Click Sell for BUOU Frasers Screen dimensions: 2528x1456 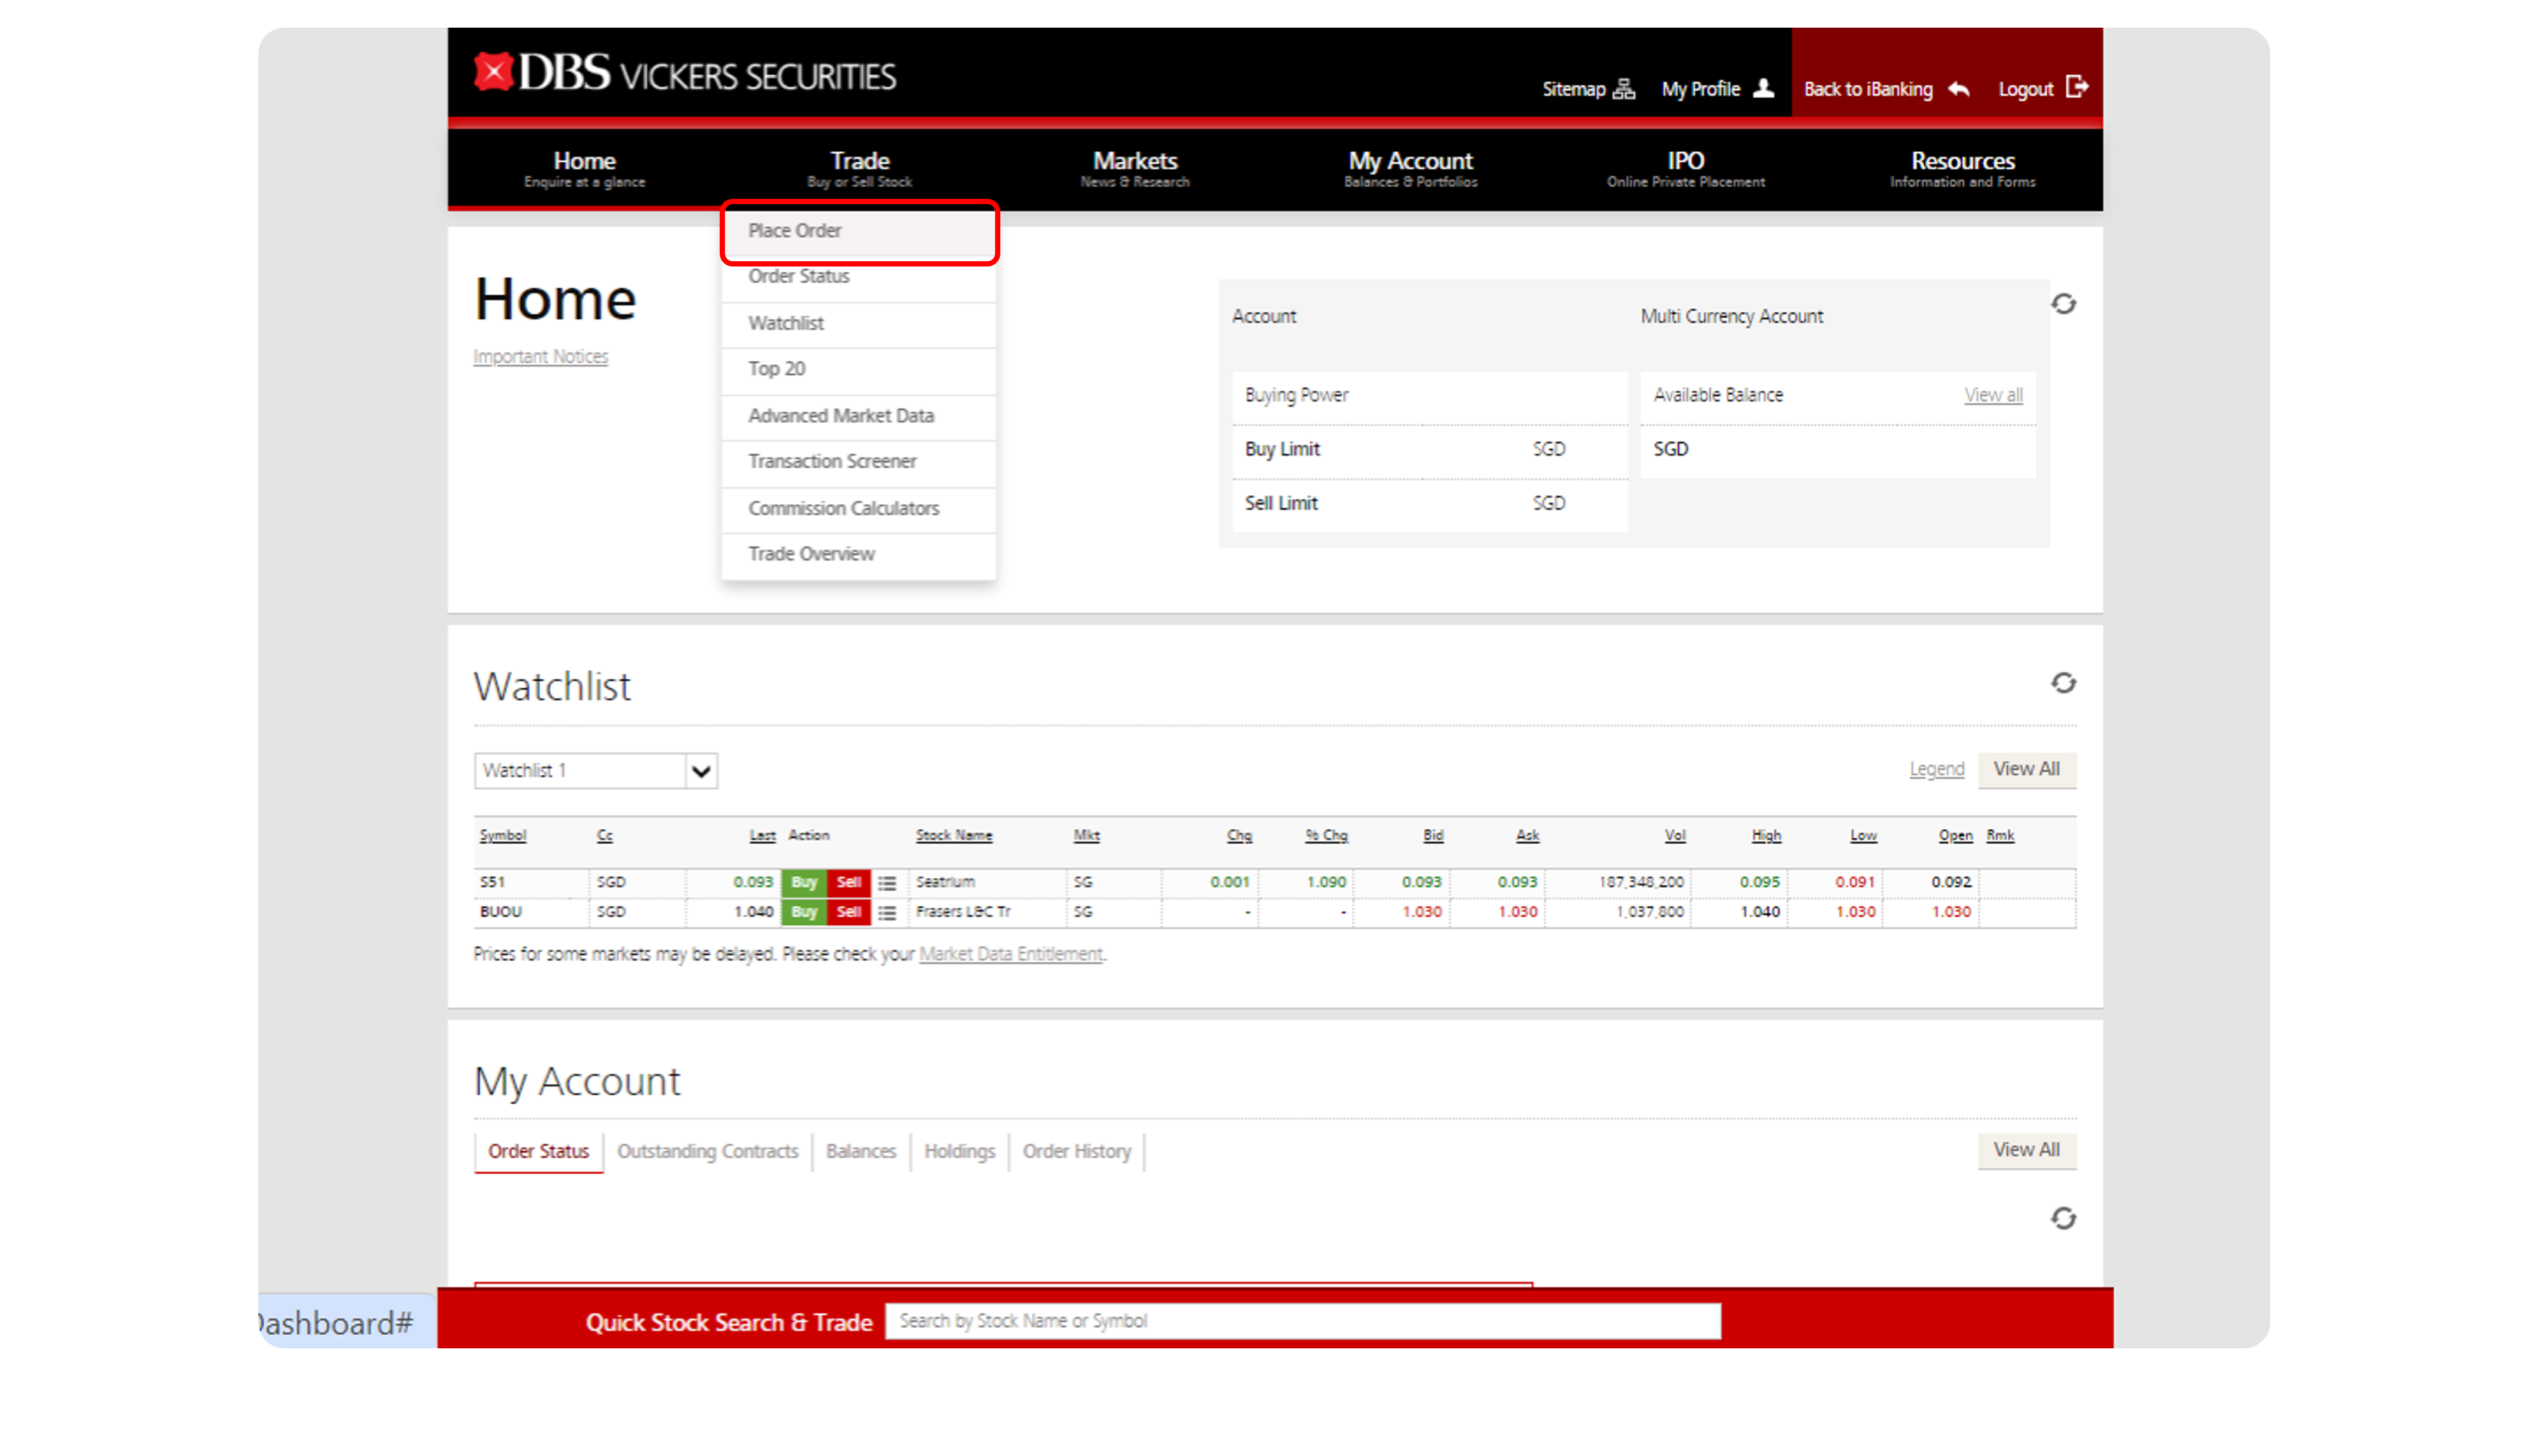click(x=849, y=912)
